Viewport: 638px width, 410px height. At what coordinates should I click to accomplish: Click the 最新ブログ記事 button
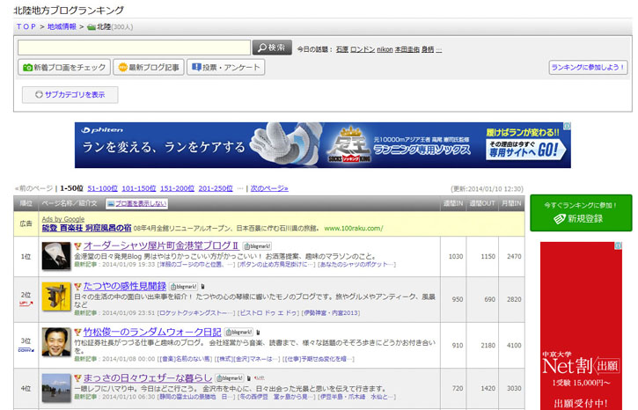tap(149, 67)
